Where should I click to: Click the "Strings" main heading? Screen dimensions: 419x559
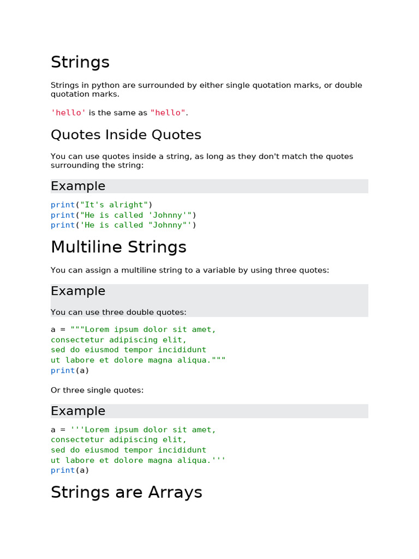tap(80, 62)
